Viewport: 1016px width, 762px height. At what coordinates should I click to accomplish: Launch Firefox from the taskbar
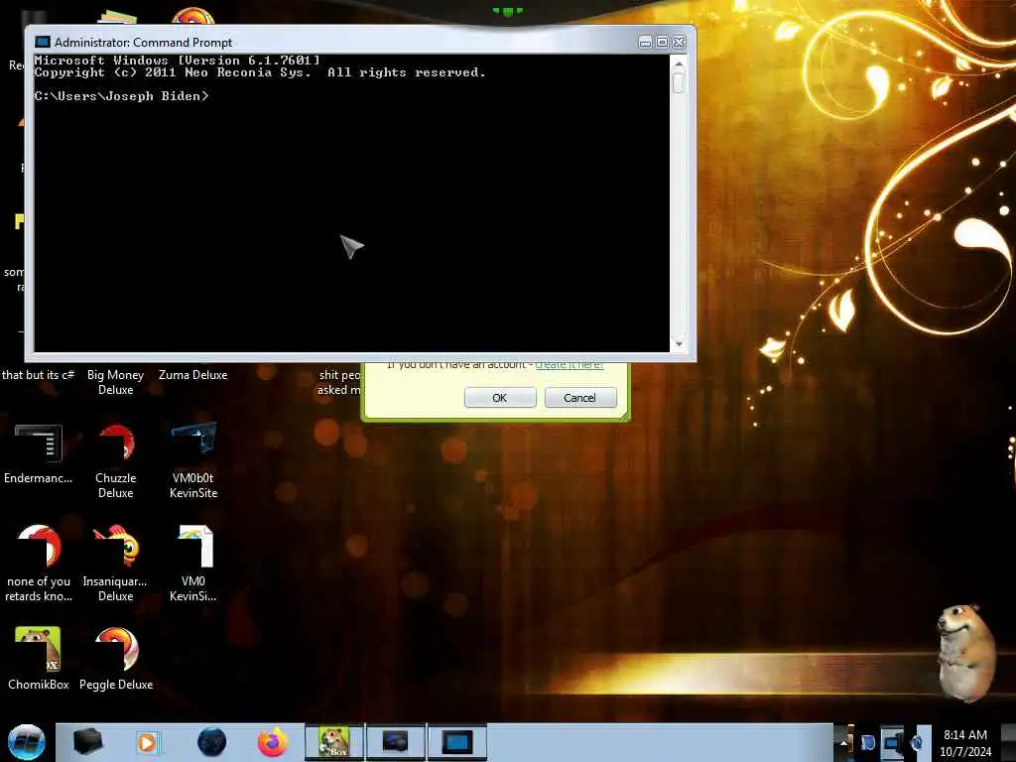pyautogui.click(x=273, y=742)
